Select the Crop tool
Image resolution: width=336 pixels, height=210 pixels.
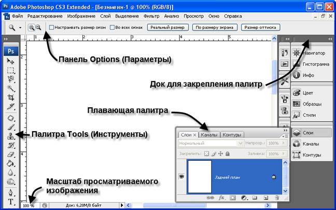pyautogui.click(x=10, y=97)
